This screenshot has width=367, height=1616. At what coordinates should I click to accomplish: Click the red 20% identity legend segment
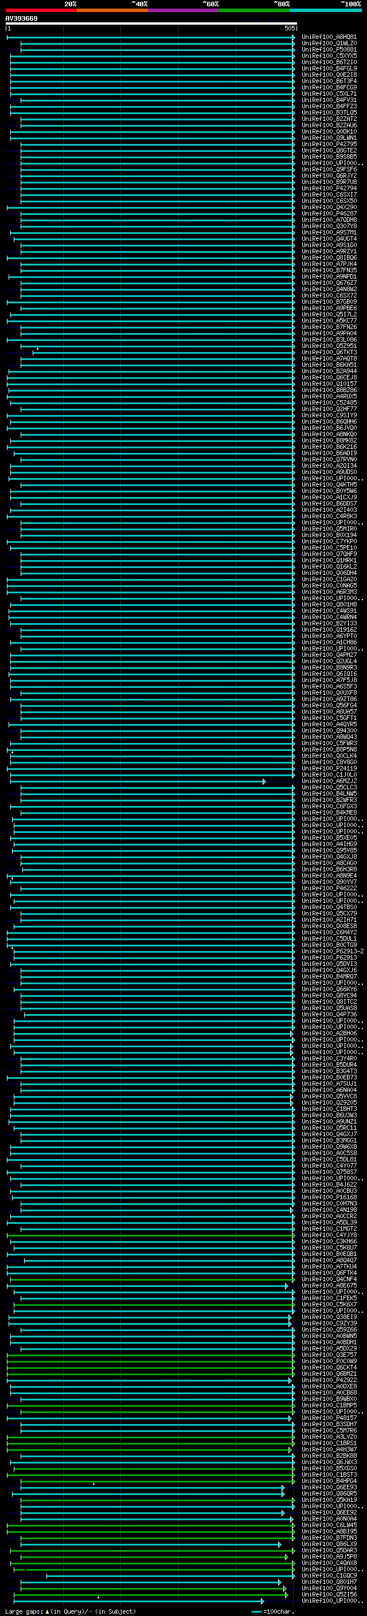click(41, 10)
